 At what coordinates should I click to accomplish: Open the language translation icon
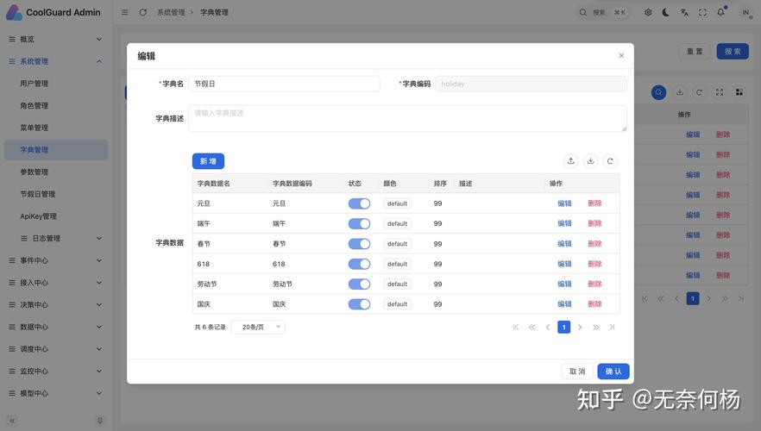click(x=684, y=12)
